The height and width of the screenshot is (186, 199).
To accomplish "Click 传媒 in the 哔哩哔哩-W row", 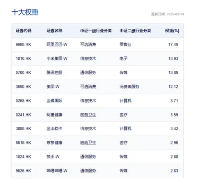I will [x=124, y=171].
